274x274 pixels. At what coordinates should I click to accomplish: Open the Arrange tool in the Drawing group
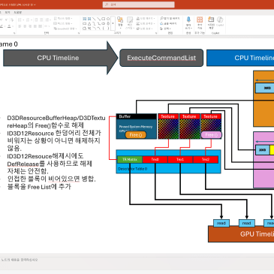coord(120,23)
